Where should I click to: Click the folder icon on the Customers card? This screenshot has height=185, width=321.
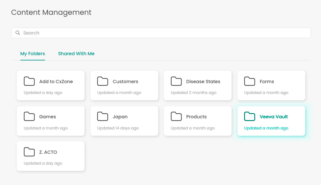click(x=103, y=81)
